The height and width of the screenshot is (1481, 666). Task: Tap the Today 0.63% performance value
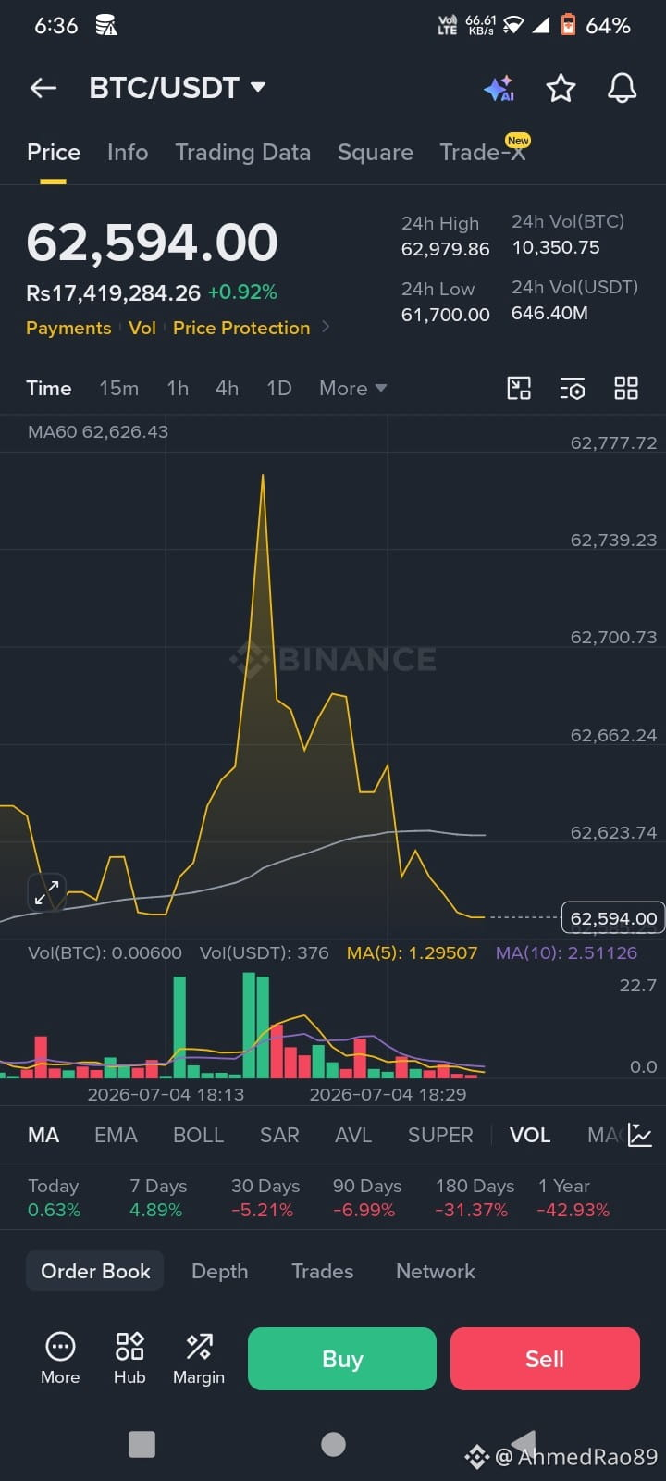click(55, 1210)
